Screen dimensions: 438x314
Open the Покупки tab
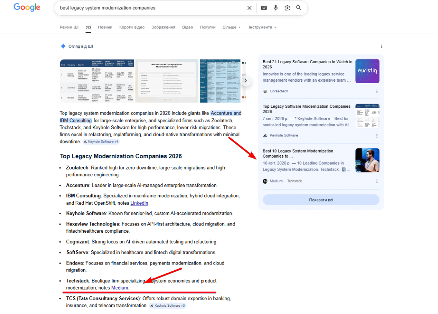(x=208, y=27)
